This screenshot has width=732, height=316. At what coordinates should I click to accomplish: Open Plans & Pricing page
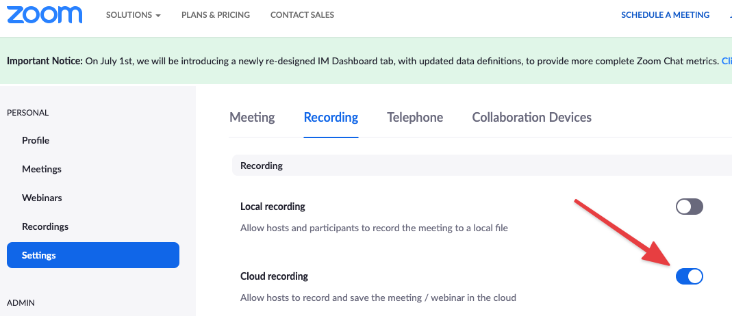click(x=216, y=15)
